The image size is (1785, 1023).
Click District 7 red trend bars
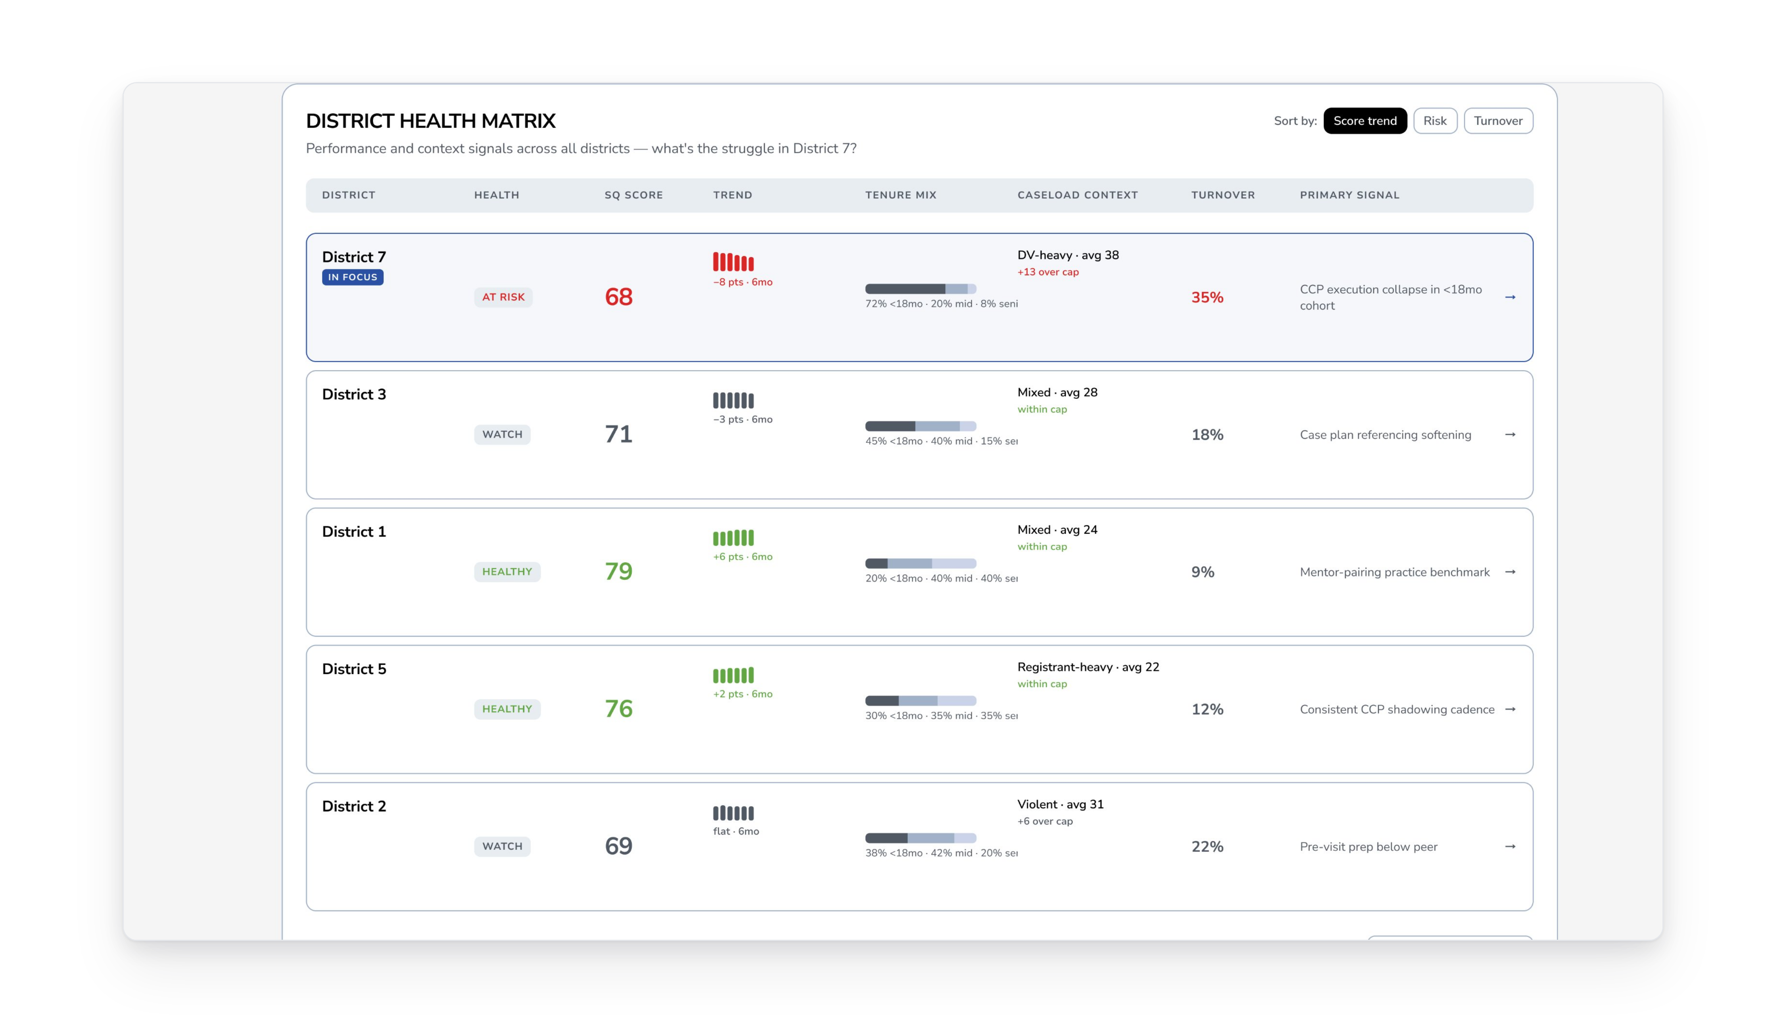[x=733, y=262]
